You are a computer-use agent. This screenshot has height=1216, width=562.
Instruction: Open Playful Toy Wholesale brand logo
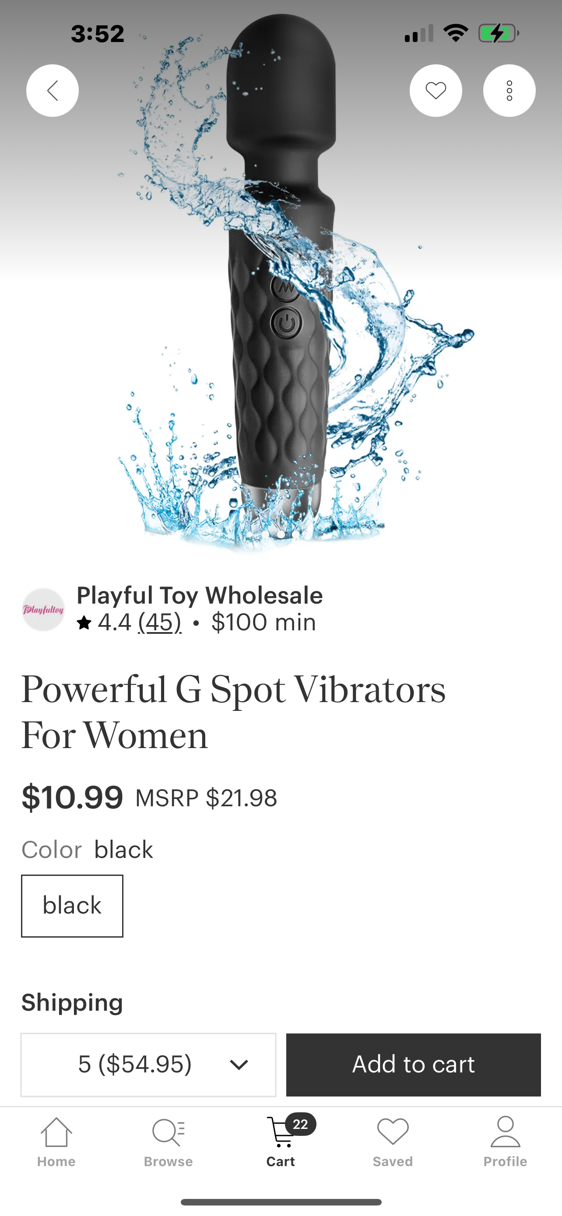[43, 609]
